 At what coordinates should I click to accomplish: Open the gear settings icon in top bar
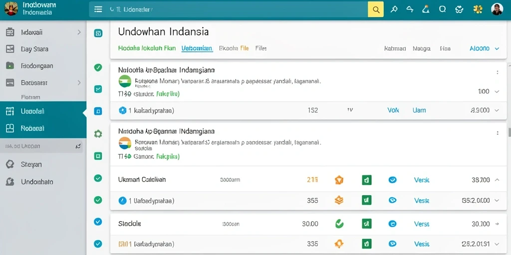click(x=460, y=9)
